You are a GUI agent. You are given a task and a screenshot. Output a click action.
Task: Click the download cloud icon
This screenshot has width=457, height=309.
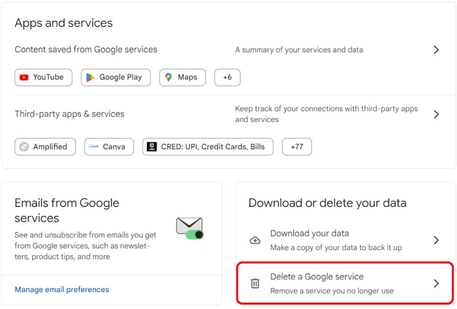pos(255,240)
